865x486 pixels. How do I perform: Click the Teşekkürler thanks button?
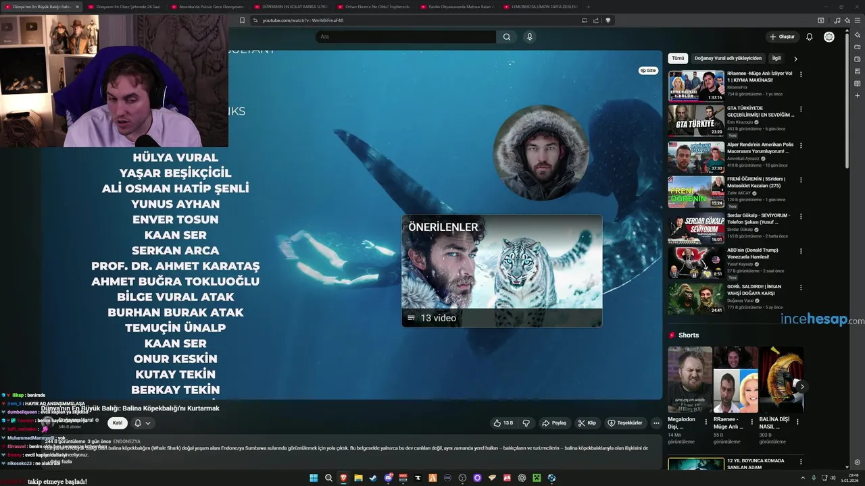coord(625,423)
